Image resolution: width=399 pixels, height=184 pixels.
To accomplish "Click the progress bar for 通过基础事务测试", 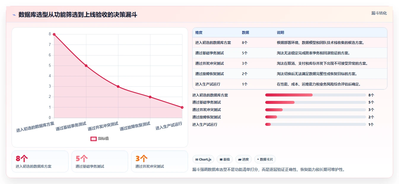I will (316, 102).
